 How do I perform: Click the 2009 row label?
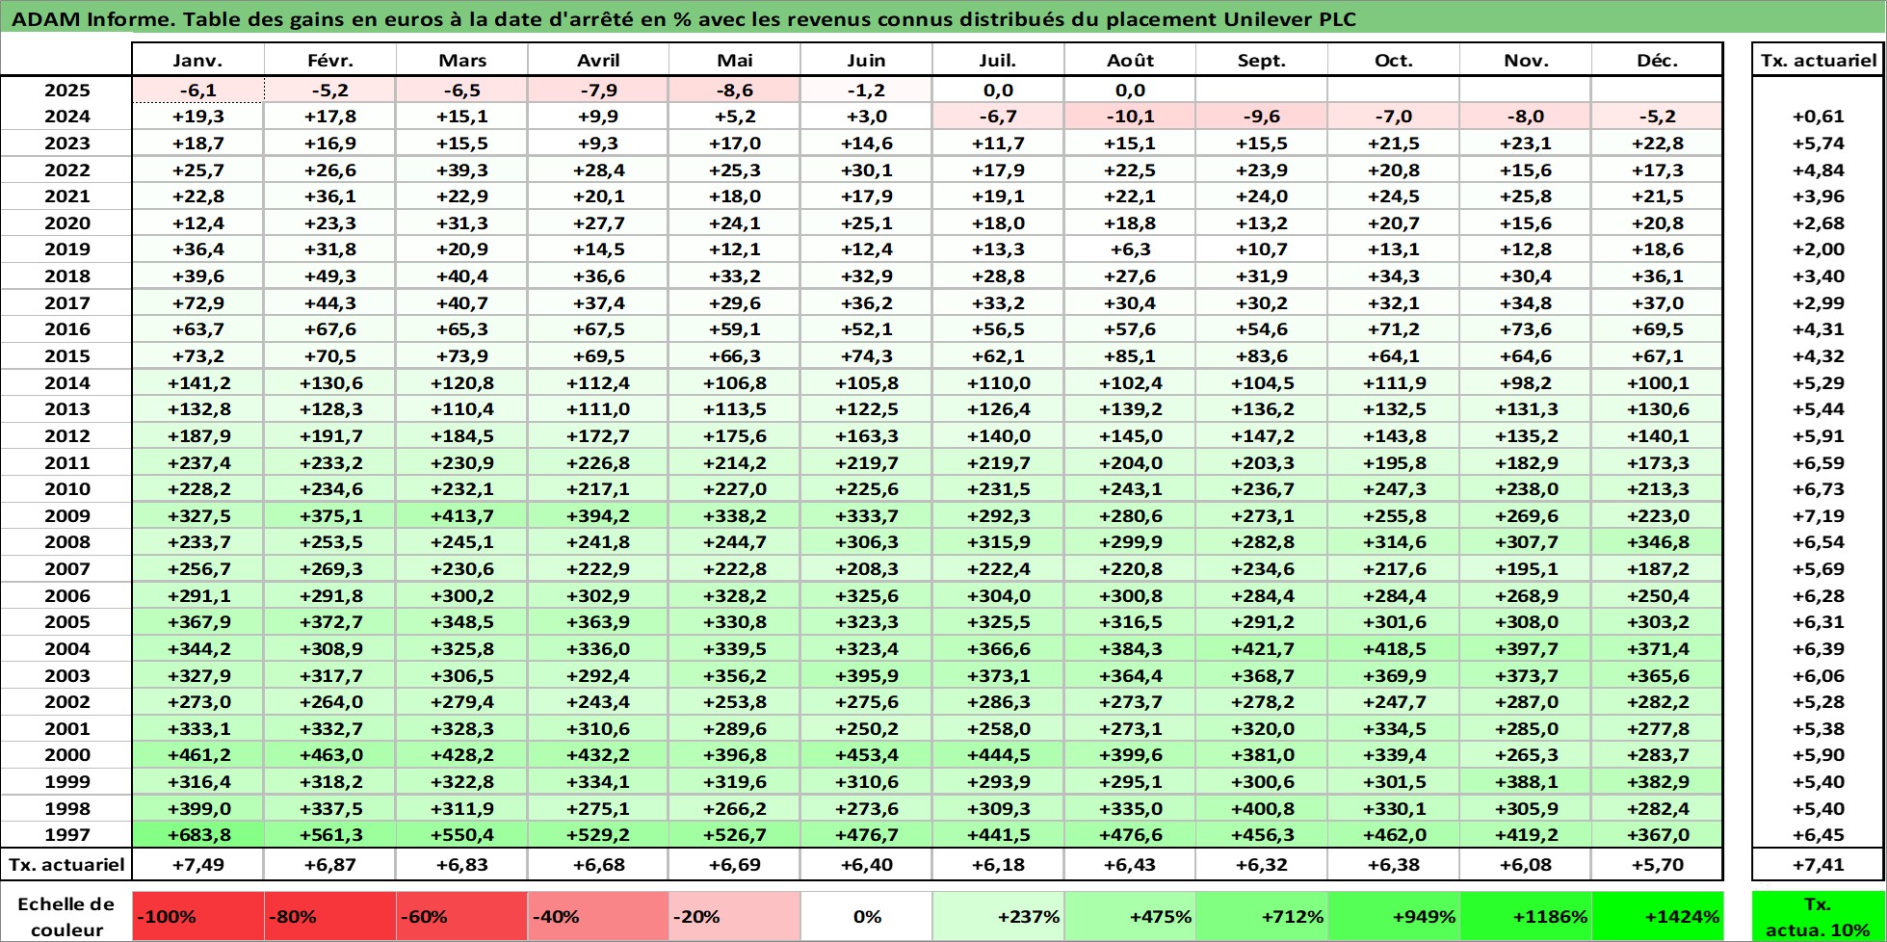[x=66, y=516]
